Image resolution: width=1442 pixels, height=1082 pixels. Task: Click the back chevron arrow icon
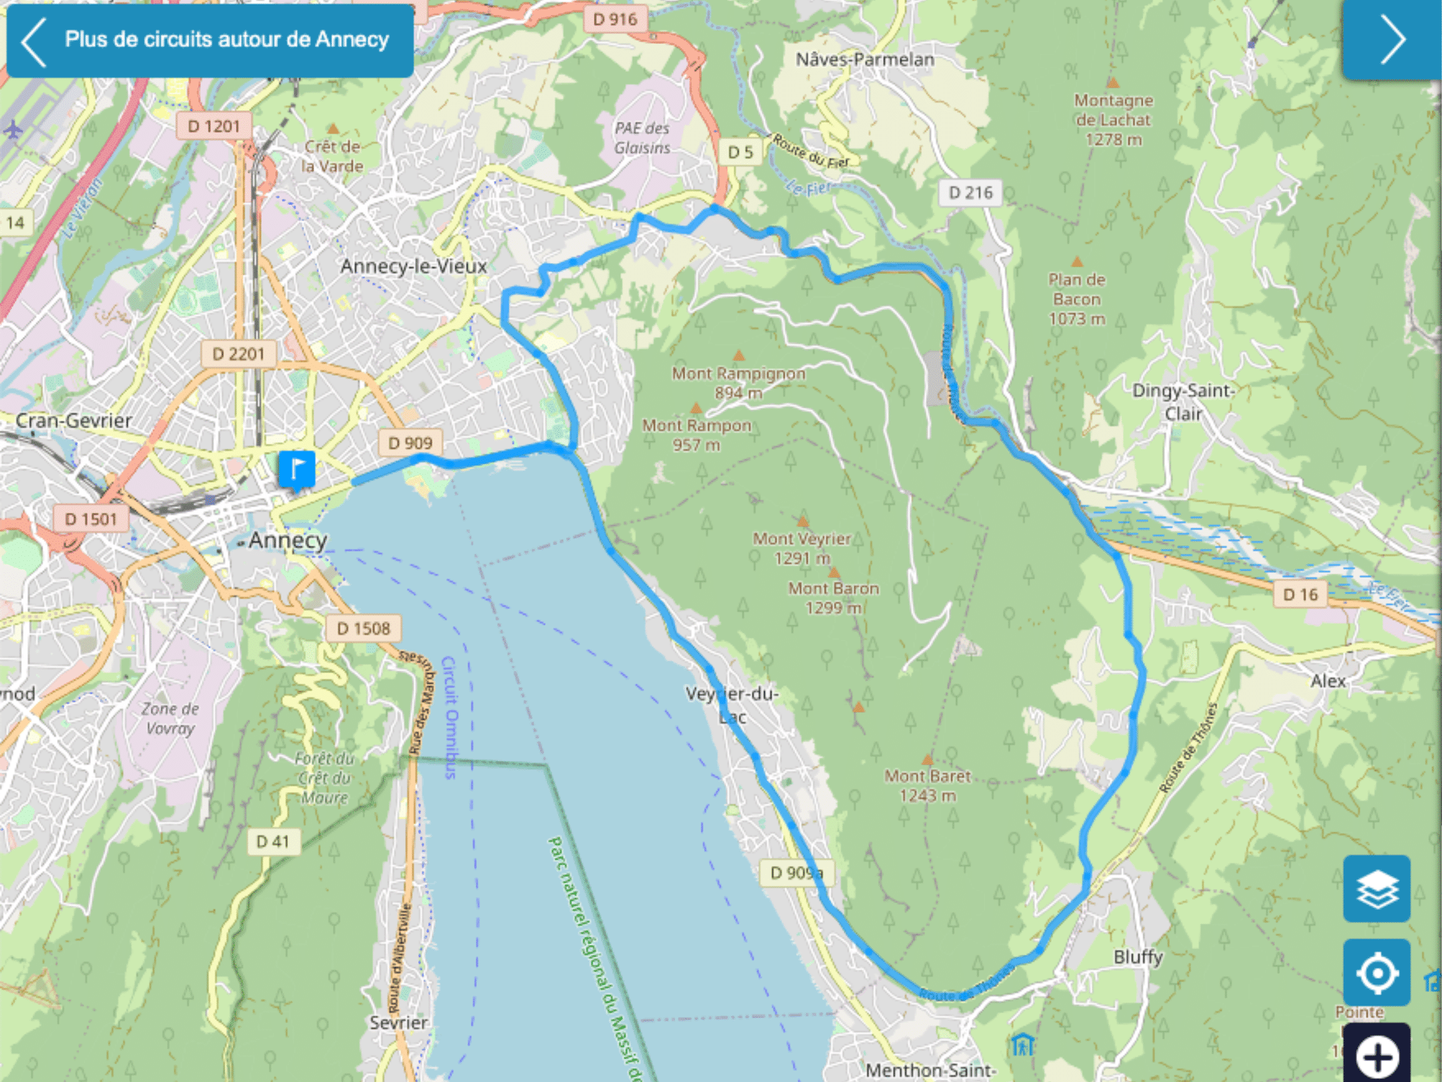33,42
